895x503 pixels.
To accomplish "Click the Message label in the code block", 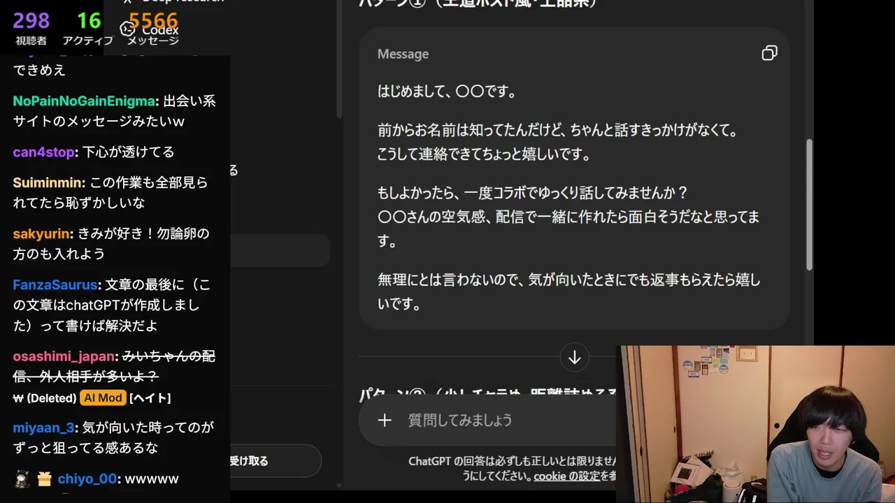I will coord(403,54).
